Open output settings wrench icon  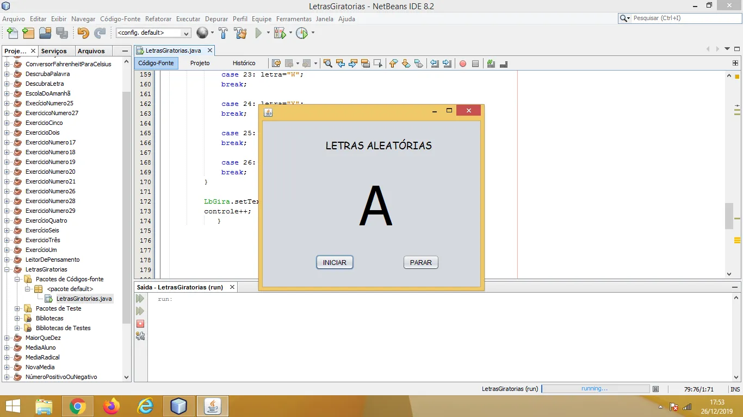pyautogui.click(x=140, y=336)
